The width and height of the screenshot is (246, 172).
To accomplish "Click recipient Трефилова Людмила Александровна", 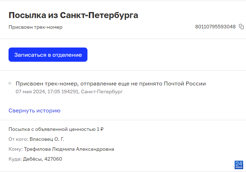I will point(69,149).
